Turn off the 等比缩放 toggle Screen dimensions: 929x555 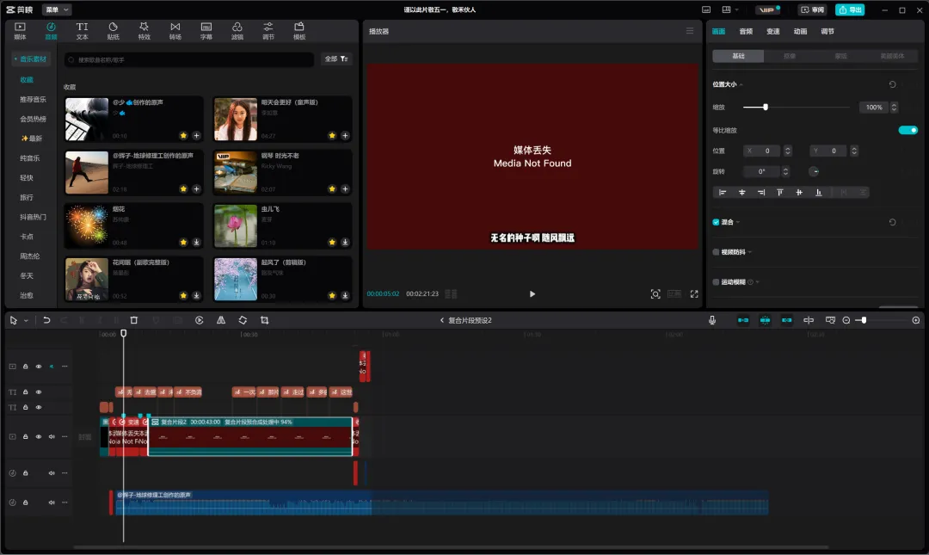[x=907, y=130]
